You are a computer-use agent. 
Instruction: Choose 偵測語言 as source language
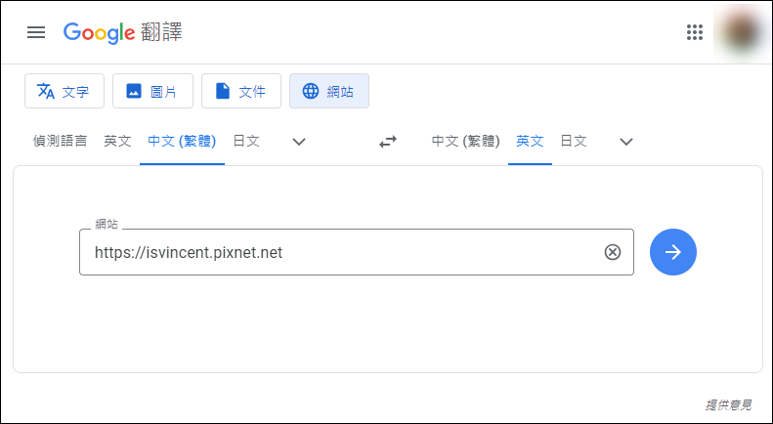click(x=61, y=141)
